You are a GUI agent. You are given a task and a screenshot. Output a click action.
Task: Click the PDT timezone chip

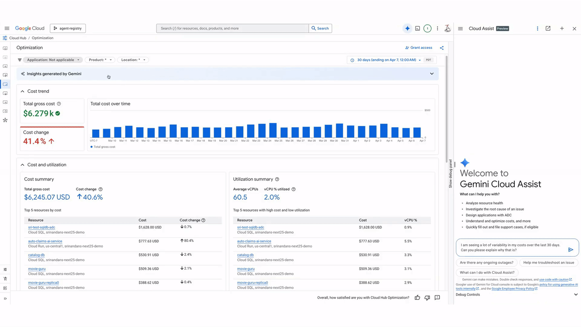point(428,60)
